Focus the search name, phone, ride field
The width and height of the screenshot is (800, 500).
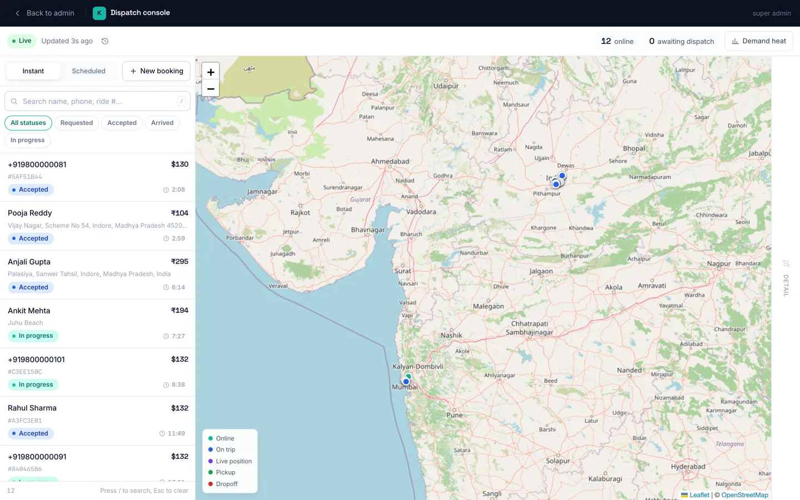point(97,101)
